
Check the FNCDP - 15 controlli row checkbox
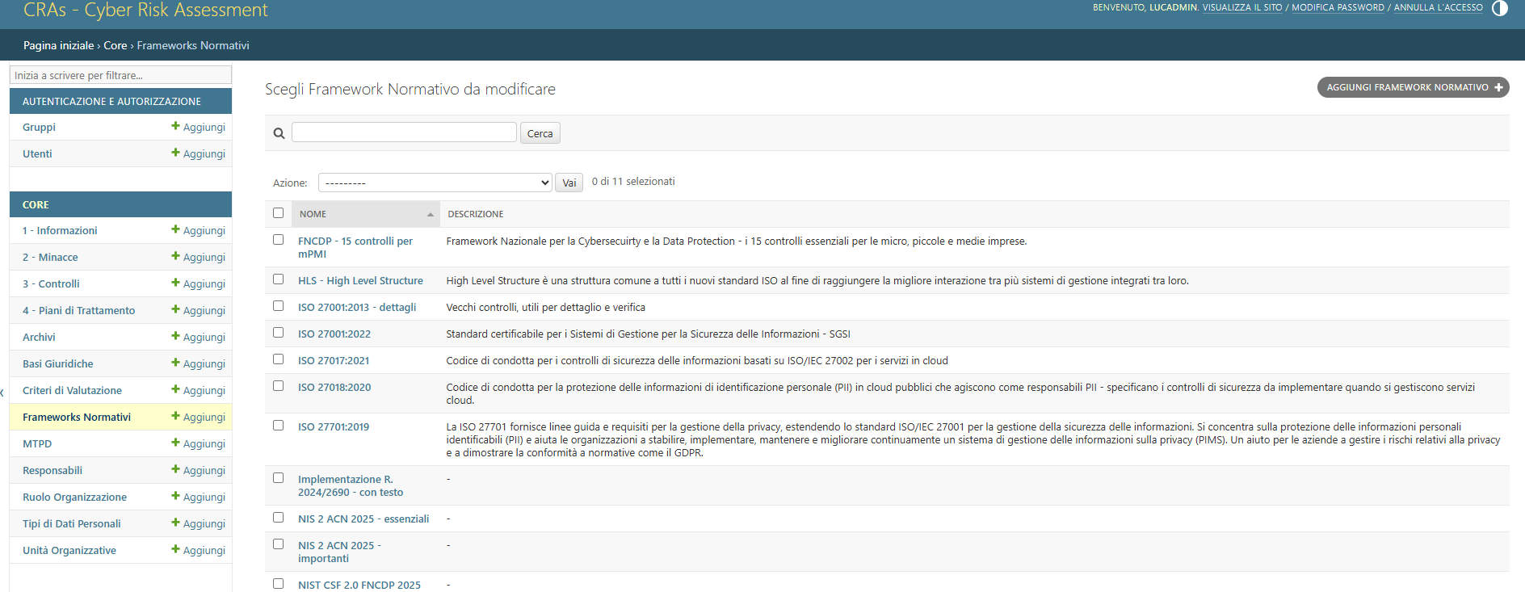[279, 240]
